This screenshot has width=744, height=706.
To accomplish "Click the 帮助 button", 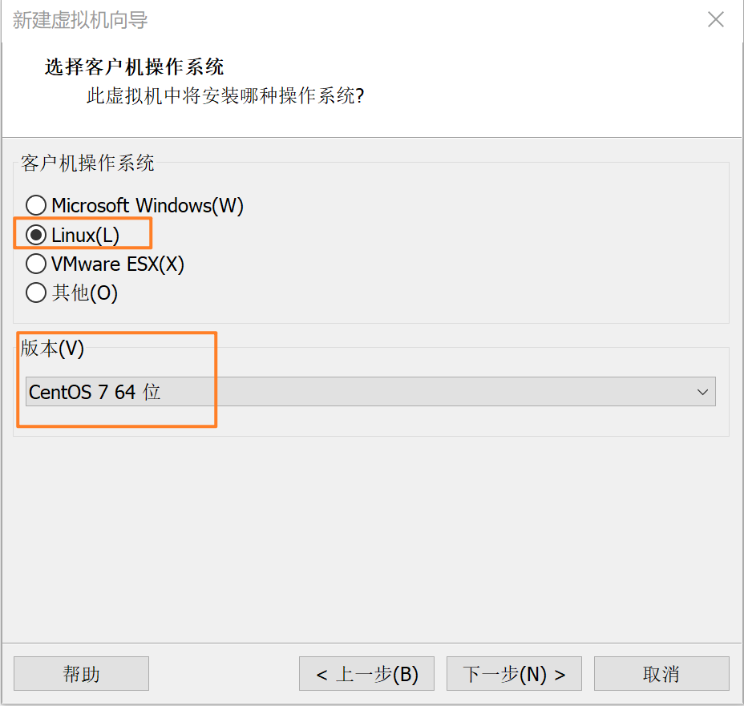I will click(x=81, y=673).
